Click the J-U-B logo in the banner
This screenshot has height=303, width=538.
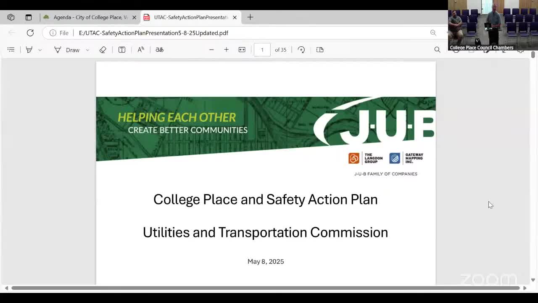374,121
